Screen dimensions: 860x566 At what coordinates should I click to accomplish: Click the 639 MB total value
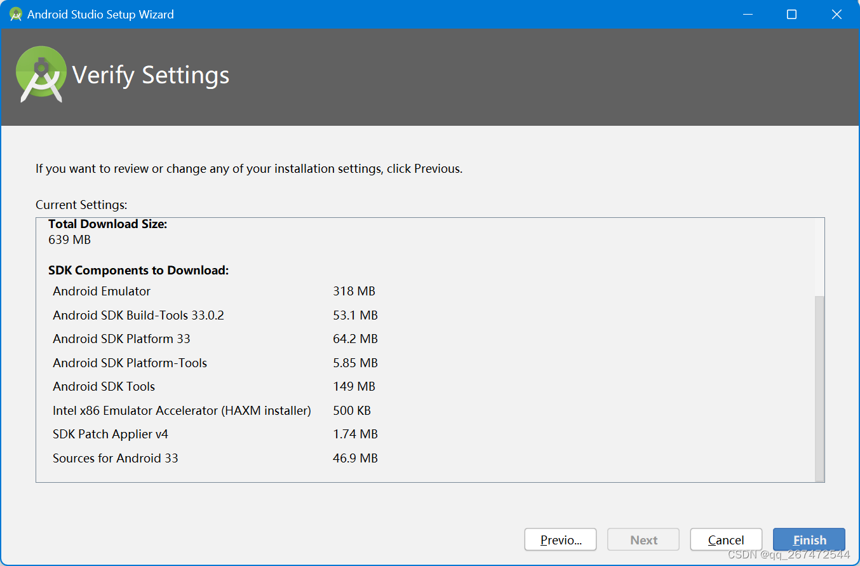click(69, 239)
